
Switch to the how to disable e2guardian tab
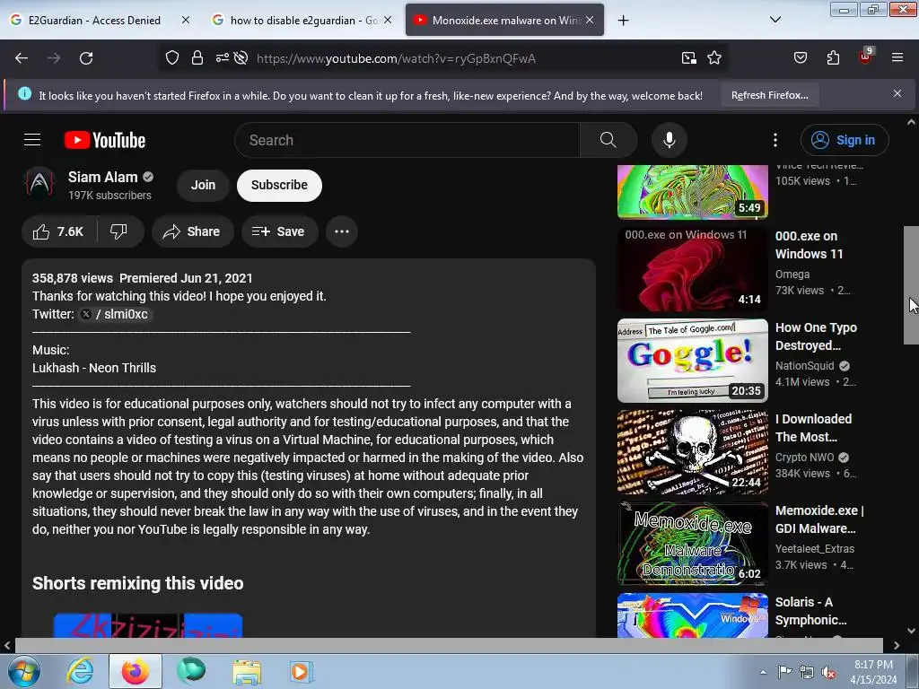click(x=296, y=20)
